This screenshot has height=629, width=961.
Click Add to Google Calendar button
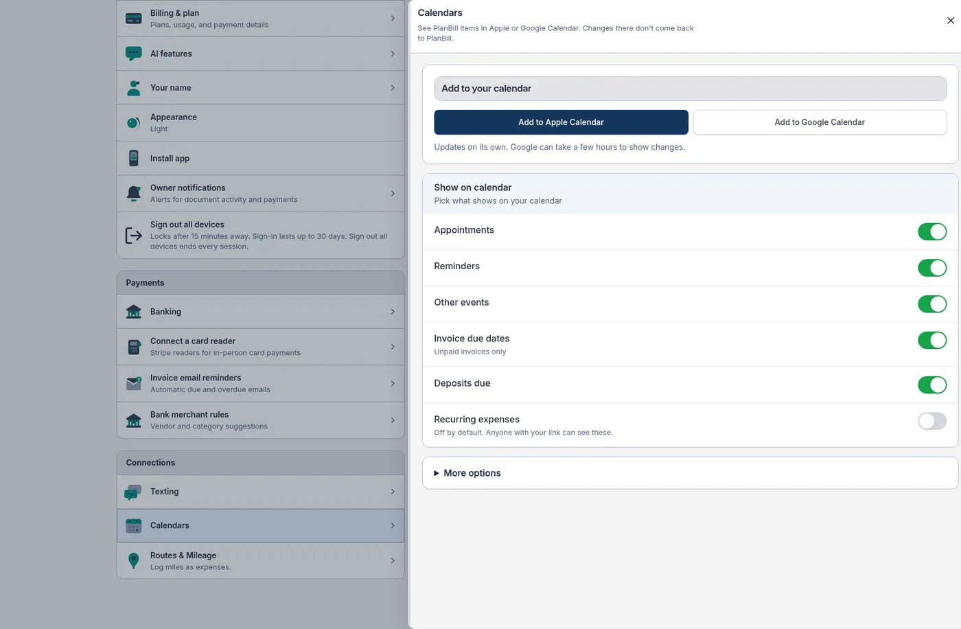tap(820, 122)
